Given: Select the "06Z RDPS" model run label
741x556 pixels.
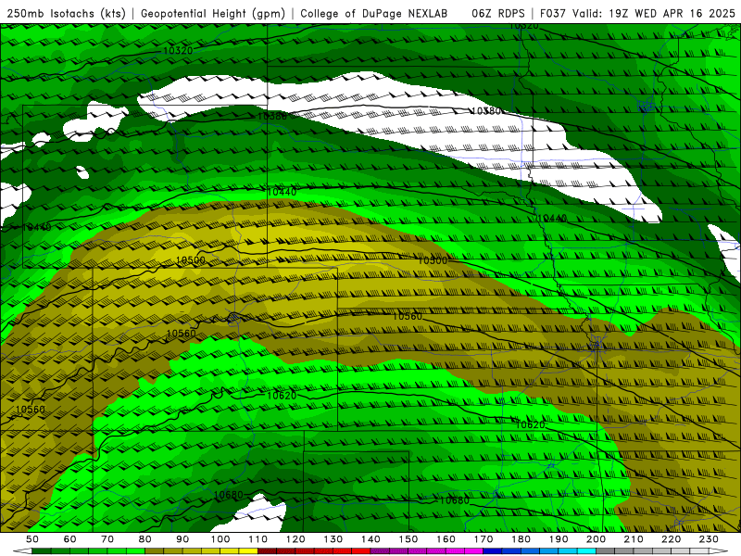Looking at the screenshot, I should tap(498, 14).
